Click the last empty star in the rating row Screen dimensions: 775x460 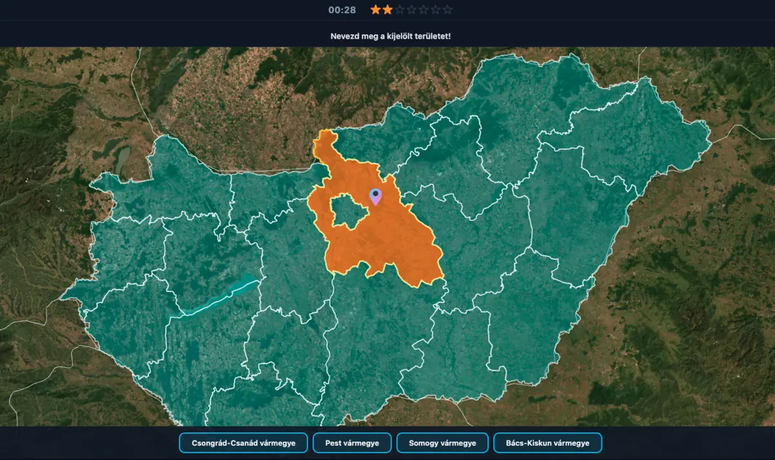pos(448,10)
